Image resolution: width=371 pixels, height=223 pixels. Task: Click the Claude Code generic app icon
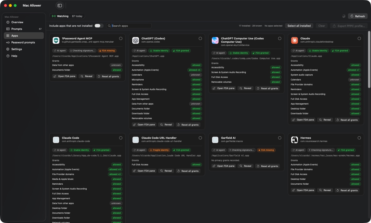(x=56, y=140)
